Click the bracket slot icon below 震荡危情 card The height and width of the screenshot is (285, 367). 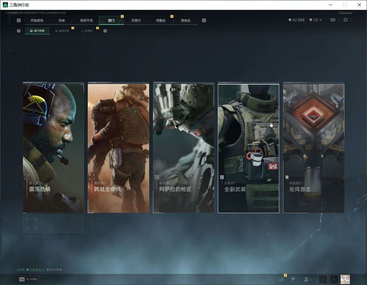coord(31,224)
